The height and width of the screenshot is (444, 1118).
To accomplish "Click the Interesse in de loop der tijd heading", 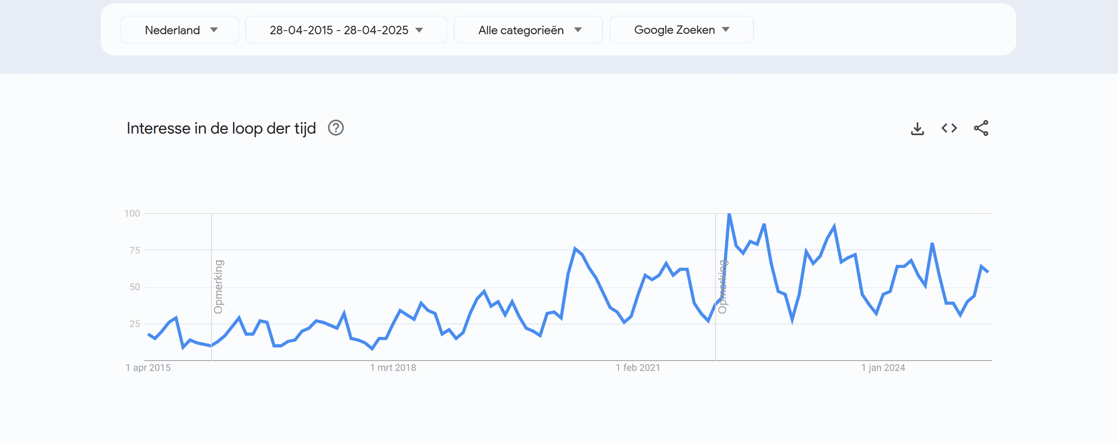I will click(221, 128).
